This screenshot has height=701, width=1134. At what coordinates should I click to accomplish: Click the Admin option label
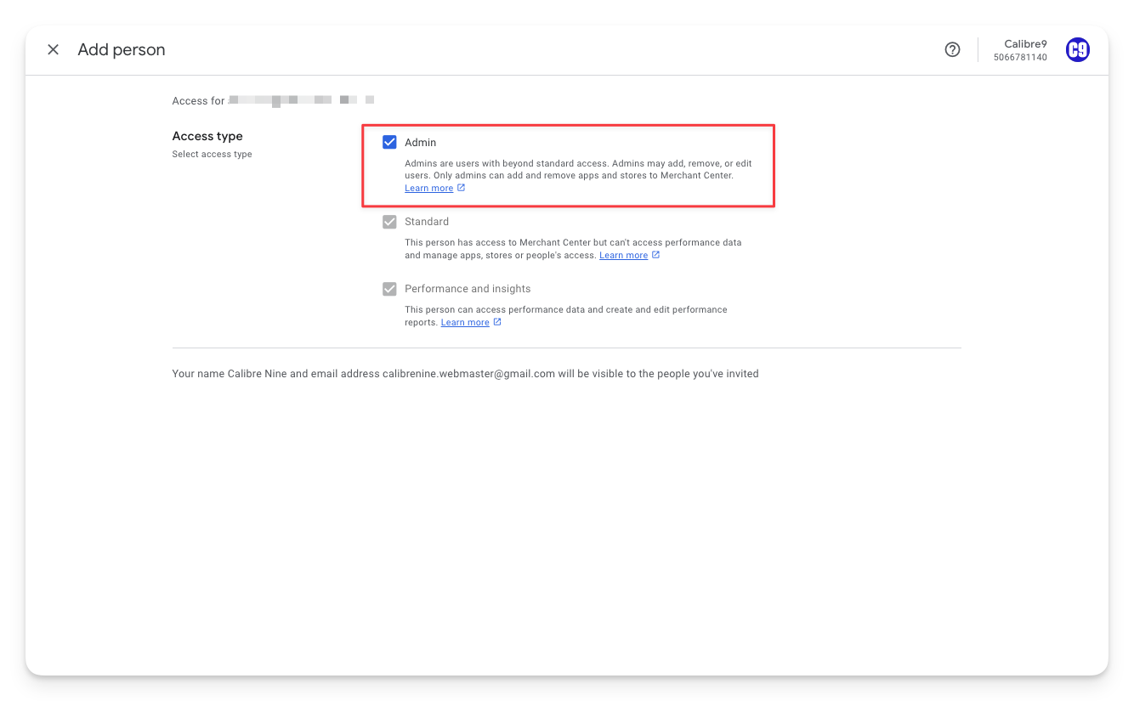[420, 143]
